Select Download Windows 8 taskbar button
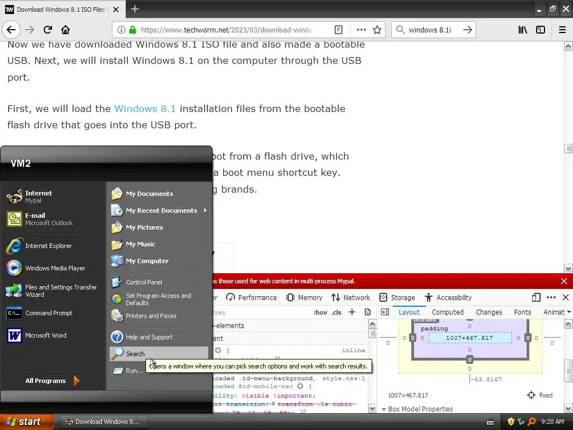This screenshot has height=430, width=573. [x=103, y=422]
